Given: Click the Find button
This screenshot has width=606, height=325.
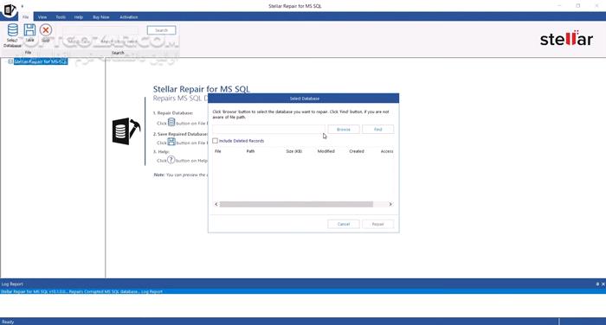Looking at the screenshot, I should coord(378,130).
